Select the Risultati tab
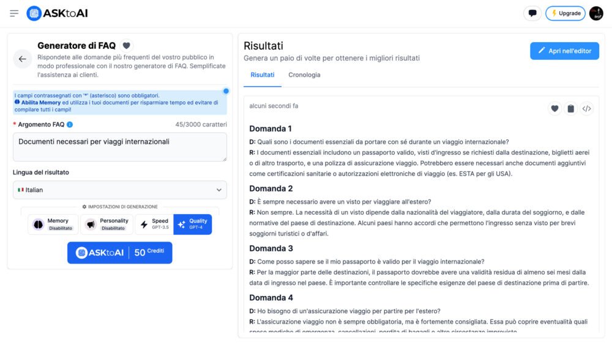 tap(263, 75)
